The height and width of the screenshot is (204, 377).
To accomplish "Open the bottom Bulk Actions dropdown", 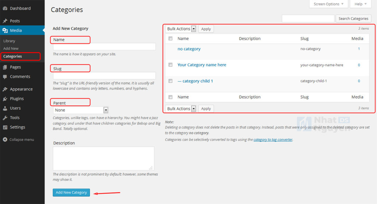I will (181, 109).
